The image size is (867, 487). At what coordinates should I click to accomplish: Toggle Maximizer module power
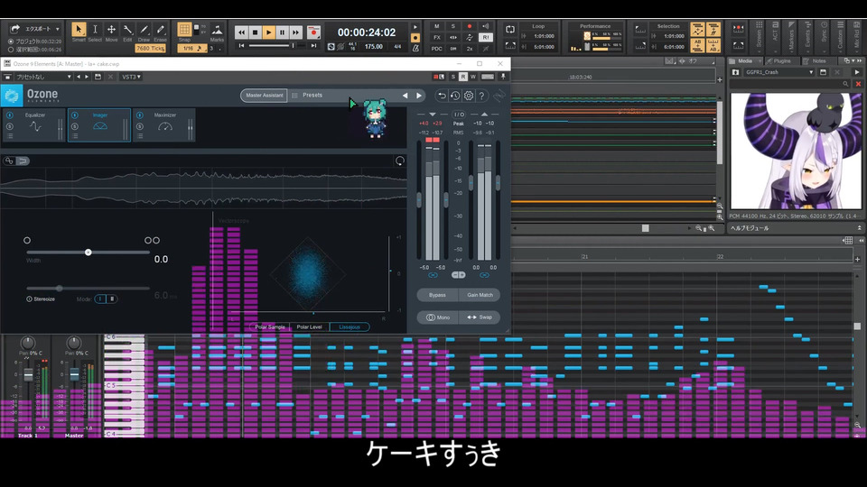tap(140, 115)
